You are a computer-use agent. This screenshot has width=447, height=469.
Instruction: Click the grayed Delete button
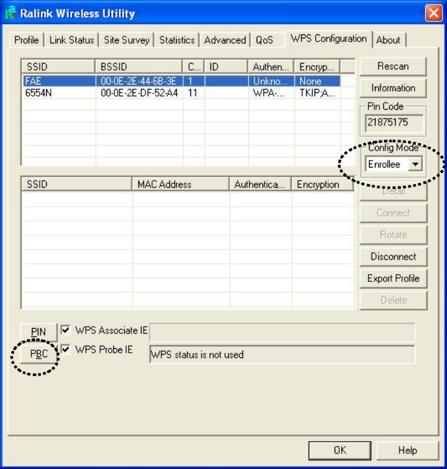pyautogui.click(x=393, y=300)
